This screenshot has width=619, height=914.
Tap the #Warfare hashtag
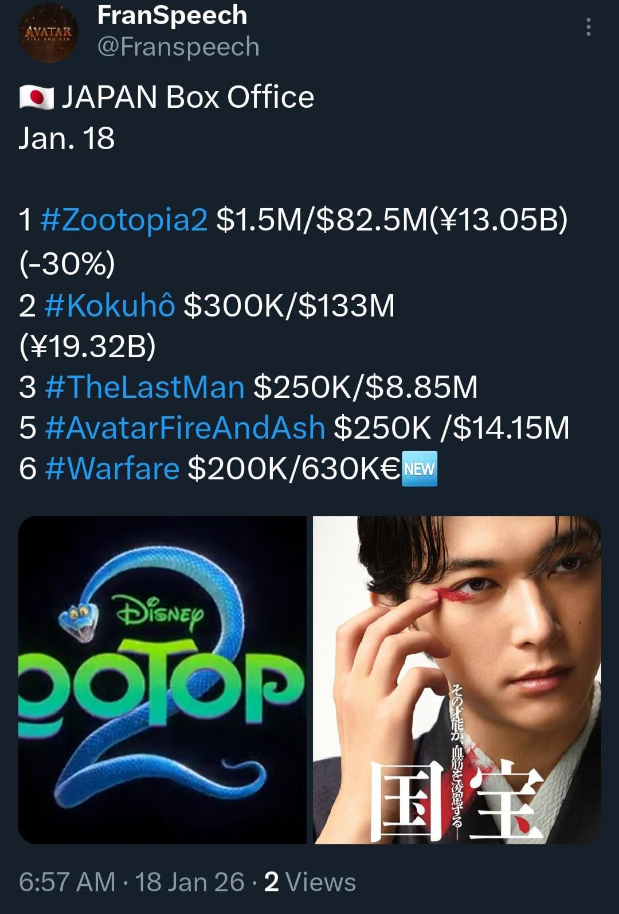tap(112, 468)
